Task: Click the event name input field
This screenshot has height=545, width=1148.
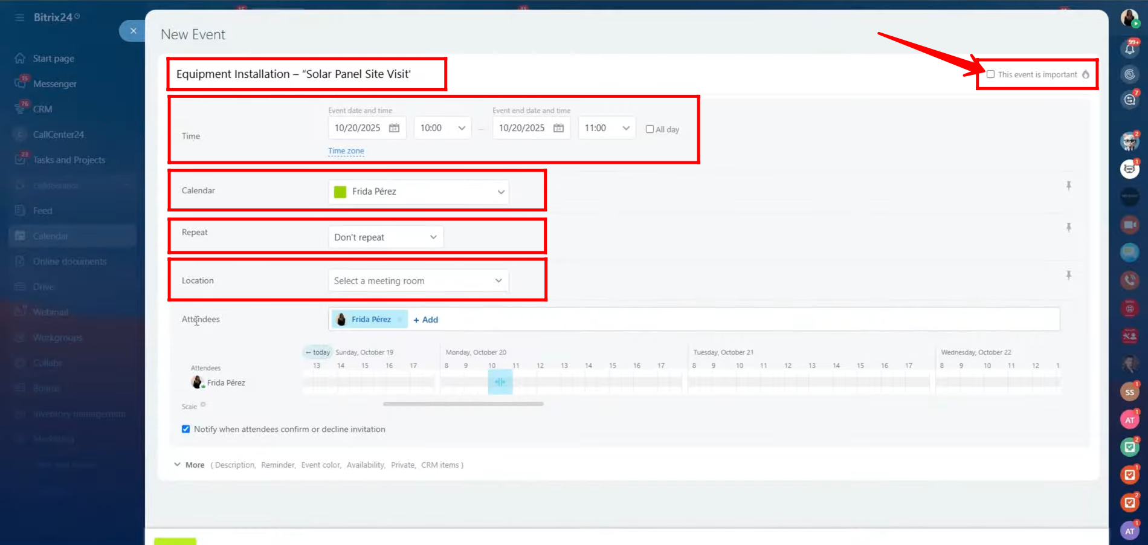Action: [306, 74]
